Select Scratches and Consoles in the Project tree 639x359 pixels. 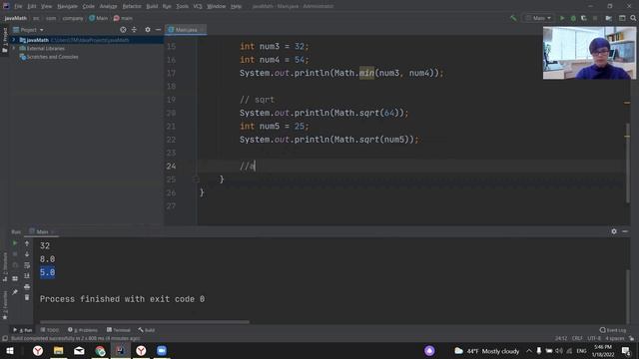(x=49, y=57)
